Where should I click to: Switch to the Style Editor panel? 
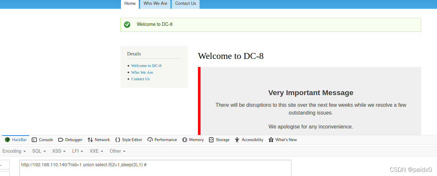coord(129,140)
